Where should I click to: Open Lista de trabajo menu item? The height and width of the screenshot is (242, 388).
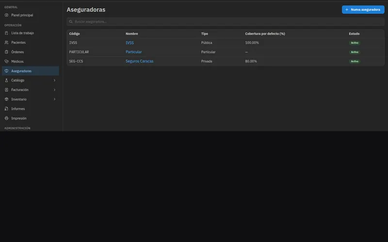[x=31, y=33]
